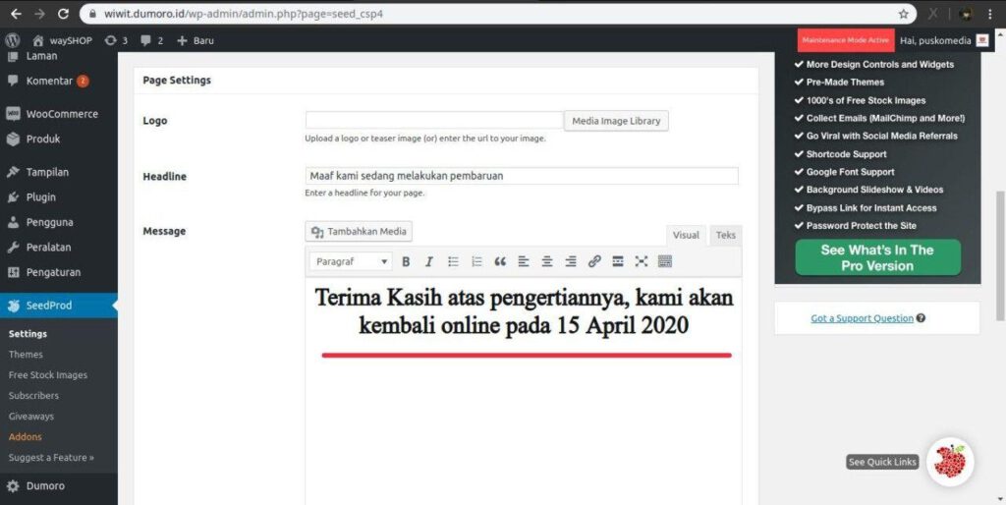Open the Baru new content menu
The image size is (1006, 505).
click(x=196, y=40)
